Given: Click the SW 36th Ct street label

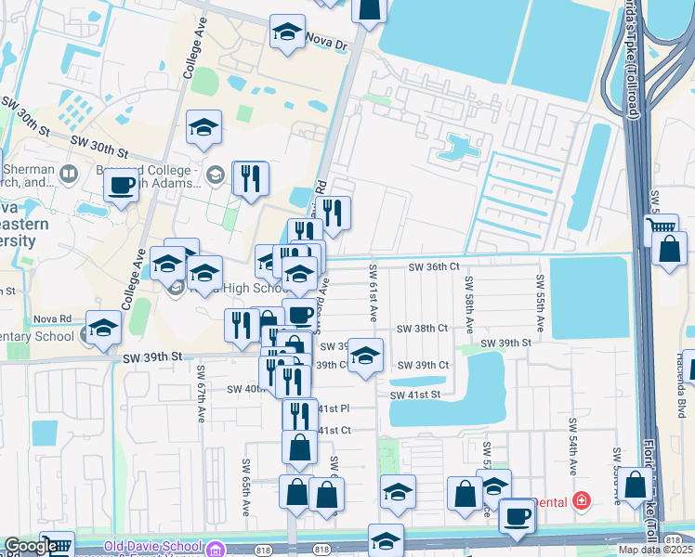Looking at the screenshot, I should click(434, 267).
